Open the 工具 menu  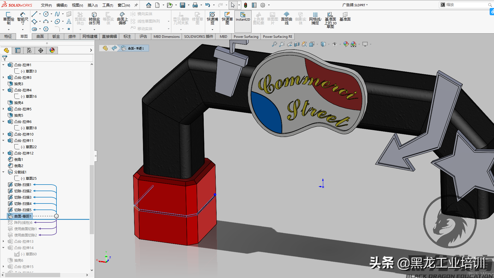[x=108, y=5]
